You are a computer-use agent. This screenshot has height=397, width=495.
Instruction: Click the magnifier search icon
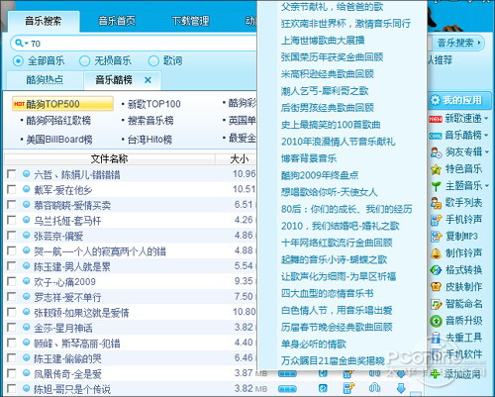(19, 43)
